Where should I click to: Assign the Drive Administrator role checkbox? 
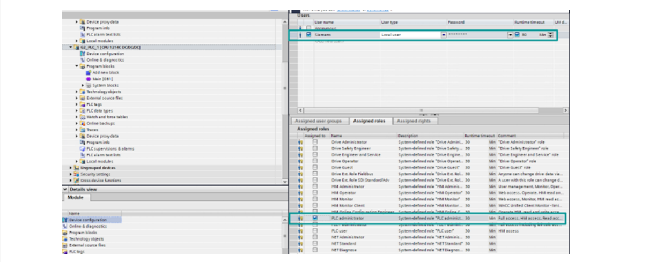click(x=315, y=142)
